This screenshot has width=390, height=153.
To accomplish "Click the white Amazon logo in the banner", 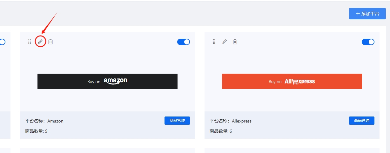I will coord(116,81).
